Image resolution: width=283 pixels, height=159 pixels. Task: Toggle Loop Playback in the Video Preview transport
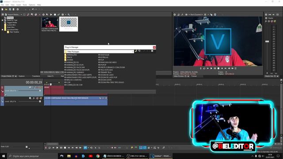(204, 68)
